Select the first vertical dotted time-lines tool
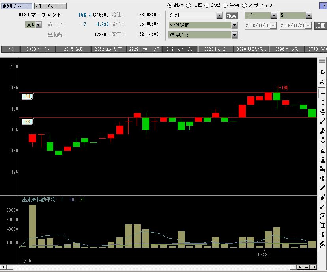The width and height of the screenshot is (327, 272). point(323,178)
